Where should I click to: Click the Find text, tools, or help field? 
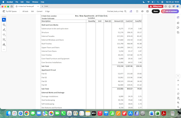pyautogui.click(x=115, y=11)
